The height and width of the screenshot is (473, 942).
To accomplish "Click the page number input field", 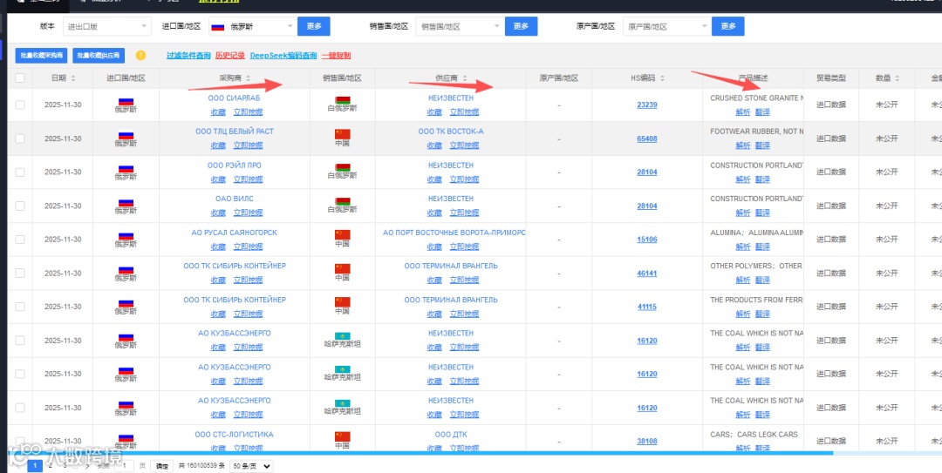I will coord(124,466).
